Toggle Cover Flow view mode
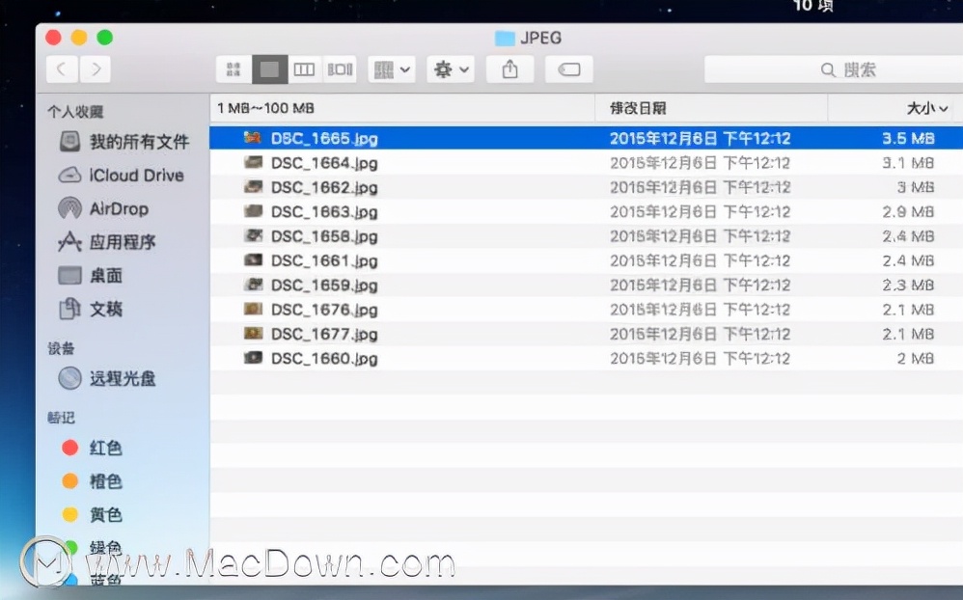The width and height of the screenshot is (963, 600). (x=339, y=68)
